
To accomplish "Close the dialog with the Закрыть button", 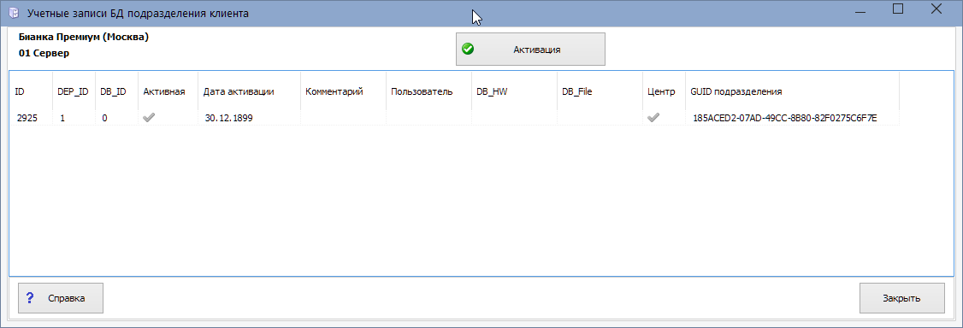I will pyautogui.click(x=901, y=298).
